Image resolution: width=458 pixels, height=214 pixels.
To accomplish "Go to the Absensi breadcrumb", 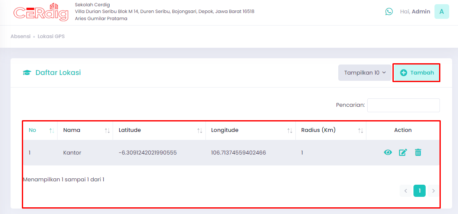I will tap(21, 37).
